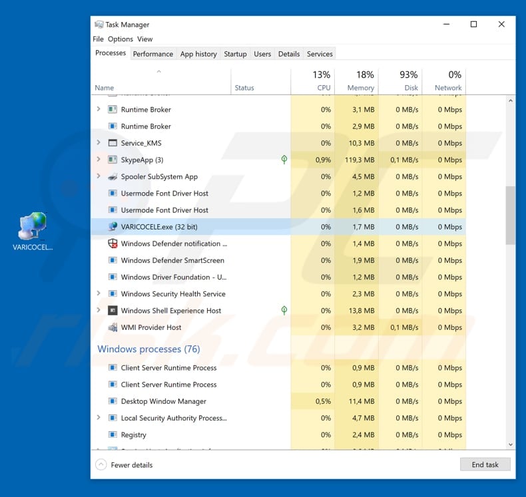Switch to the Details tab
The image size is (526, 497).
(289, 54)
